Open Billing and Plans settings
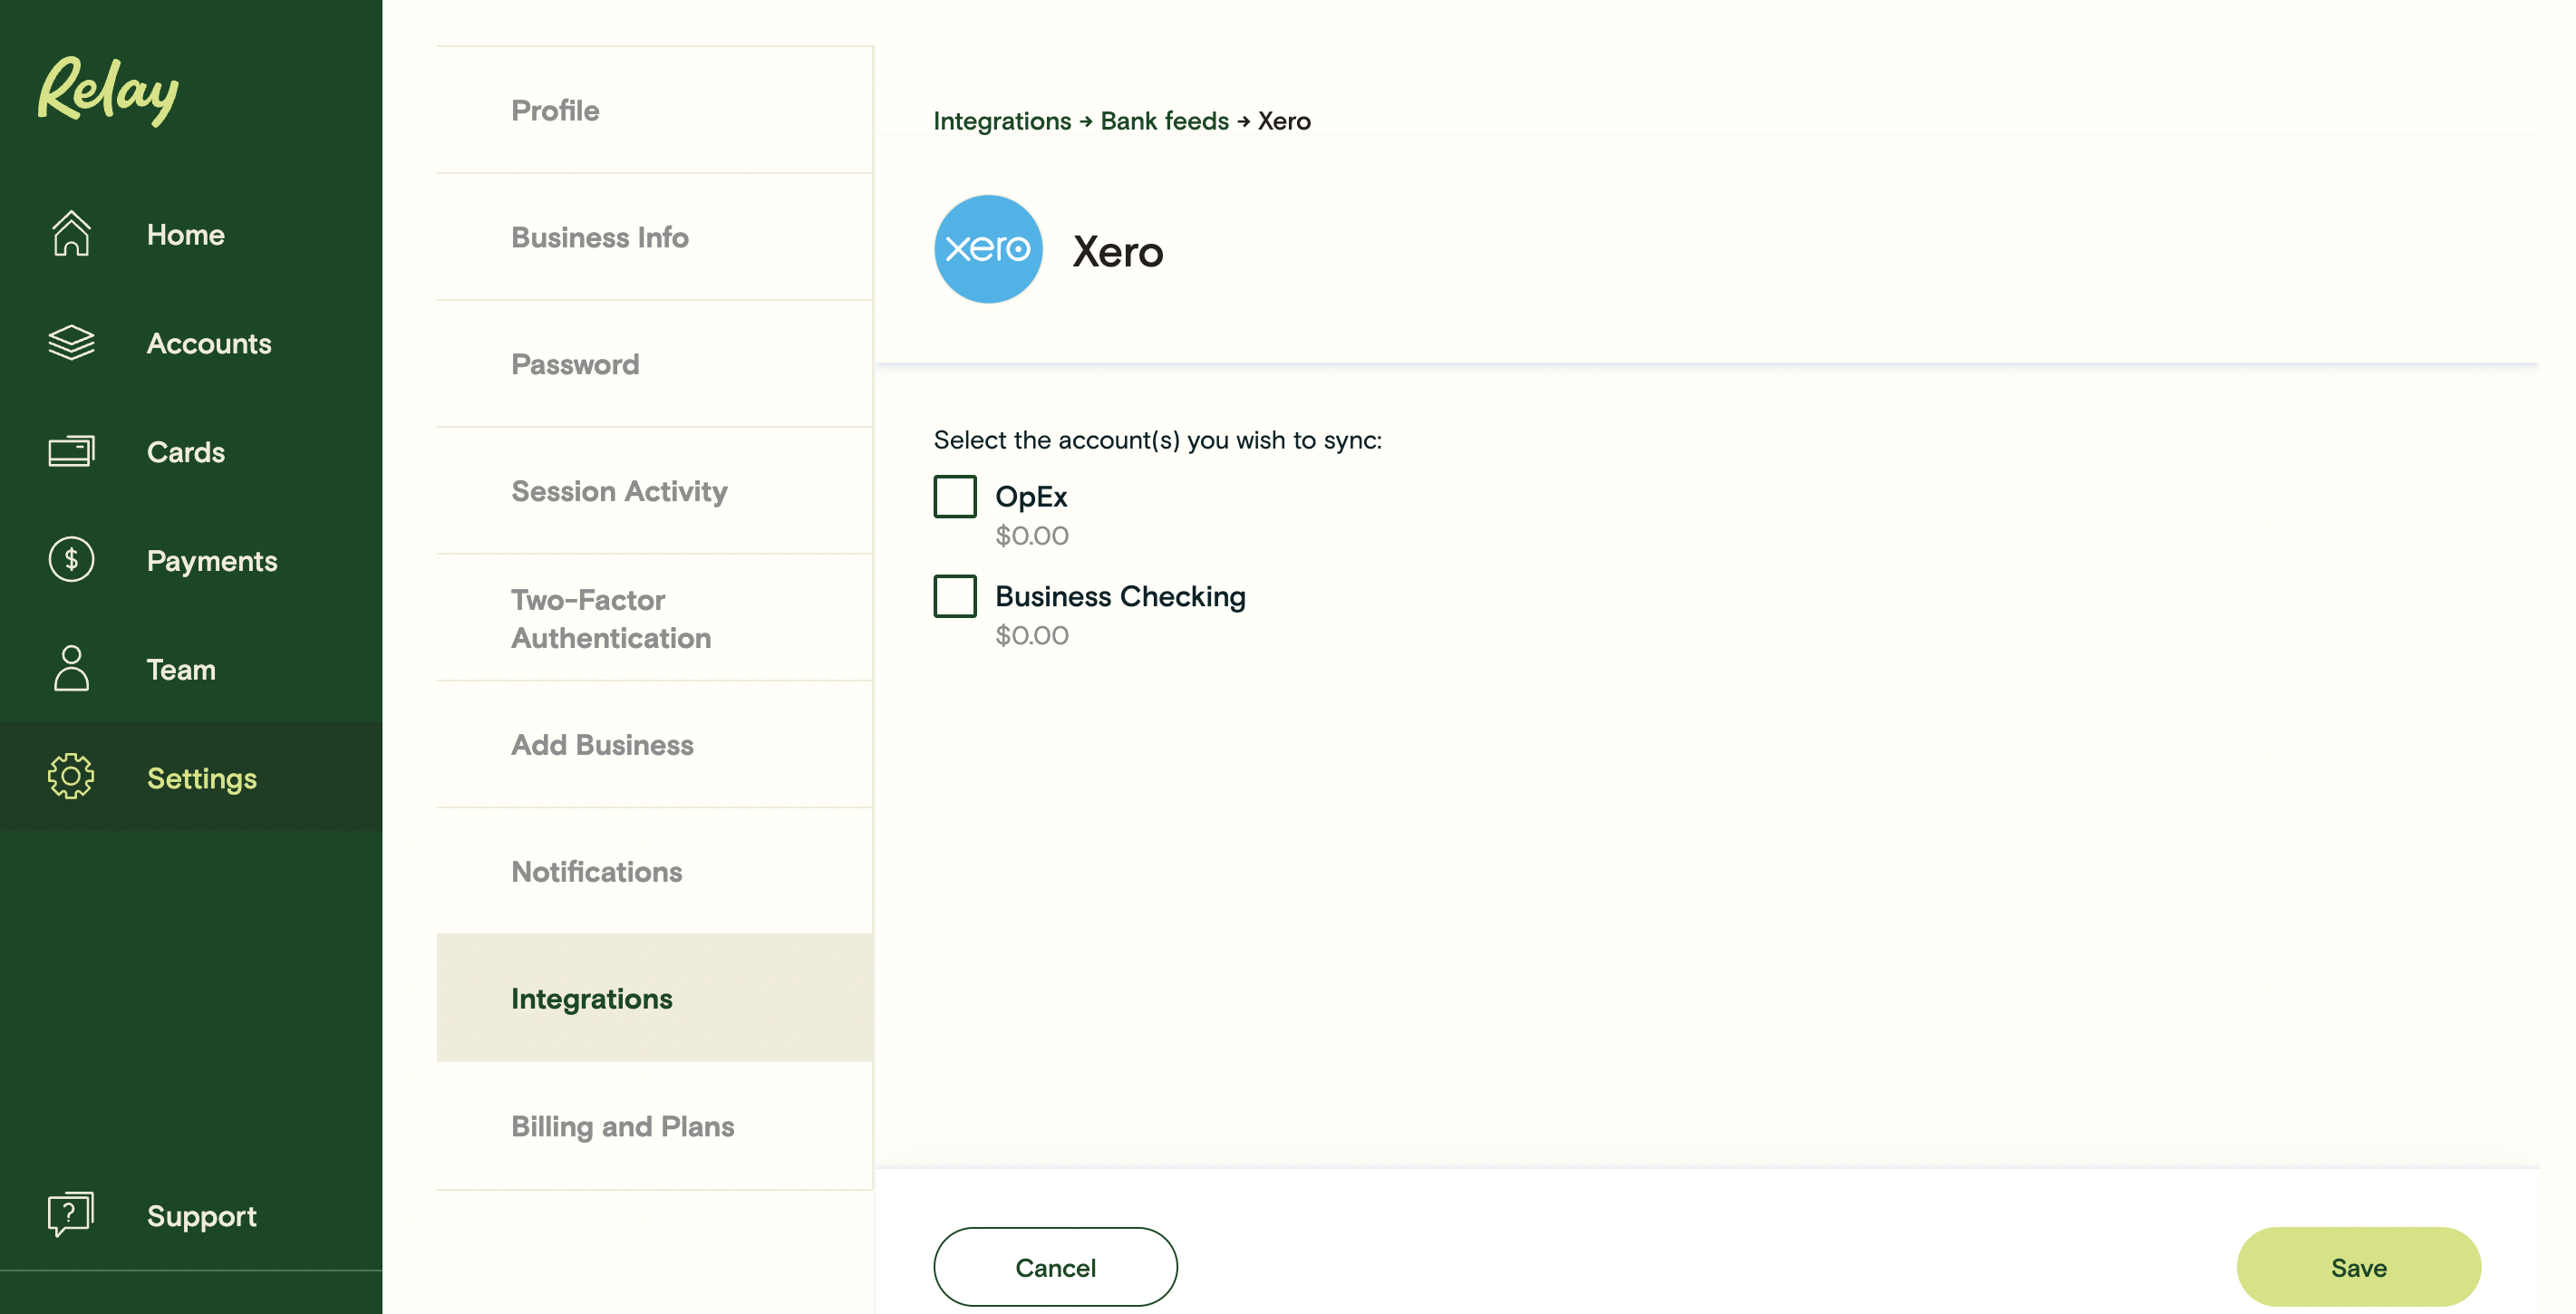Screen dimensions: 2576x1314 click(654, 1126)
